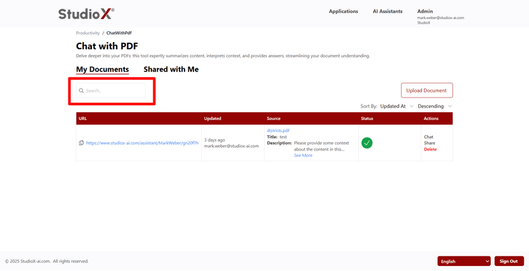
Task: Go to the Productivity breadcrumb
Action: tap(88, 33)
